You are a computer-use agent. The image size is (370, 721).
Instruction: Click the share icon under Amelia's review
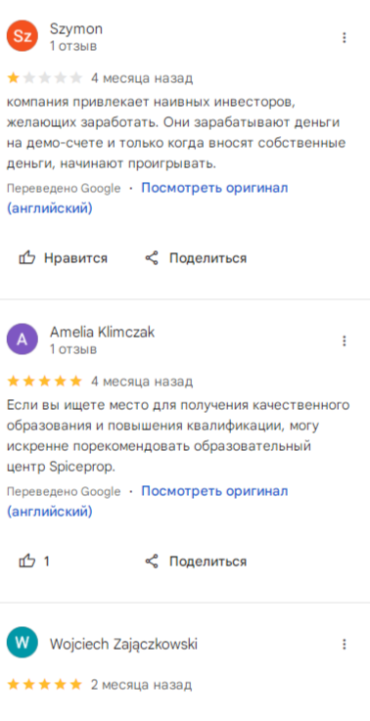click(152, 561)
